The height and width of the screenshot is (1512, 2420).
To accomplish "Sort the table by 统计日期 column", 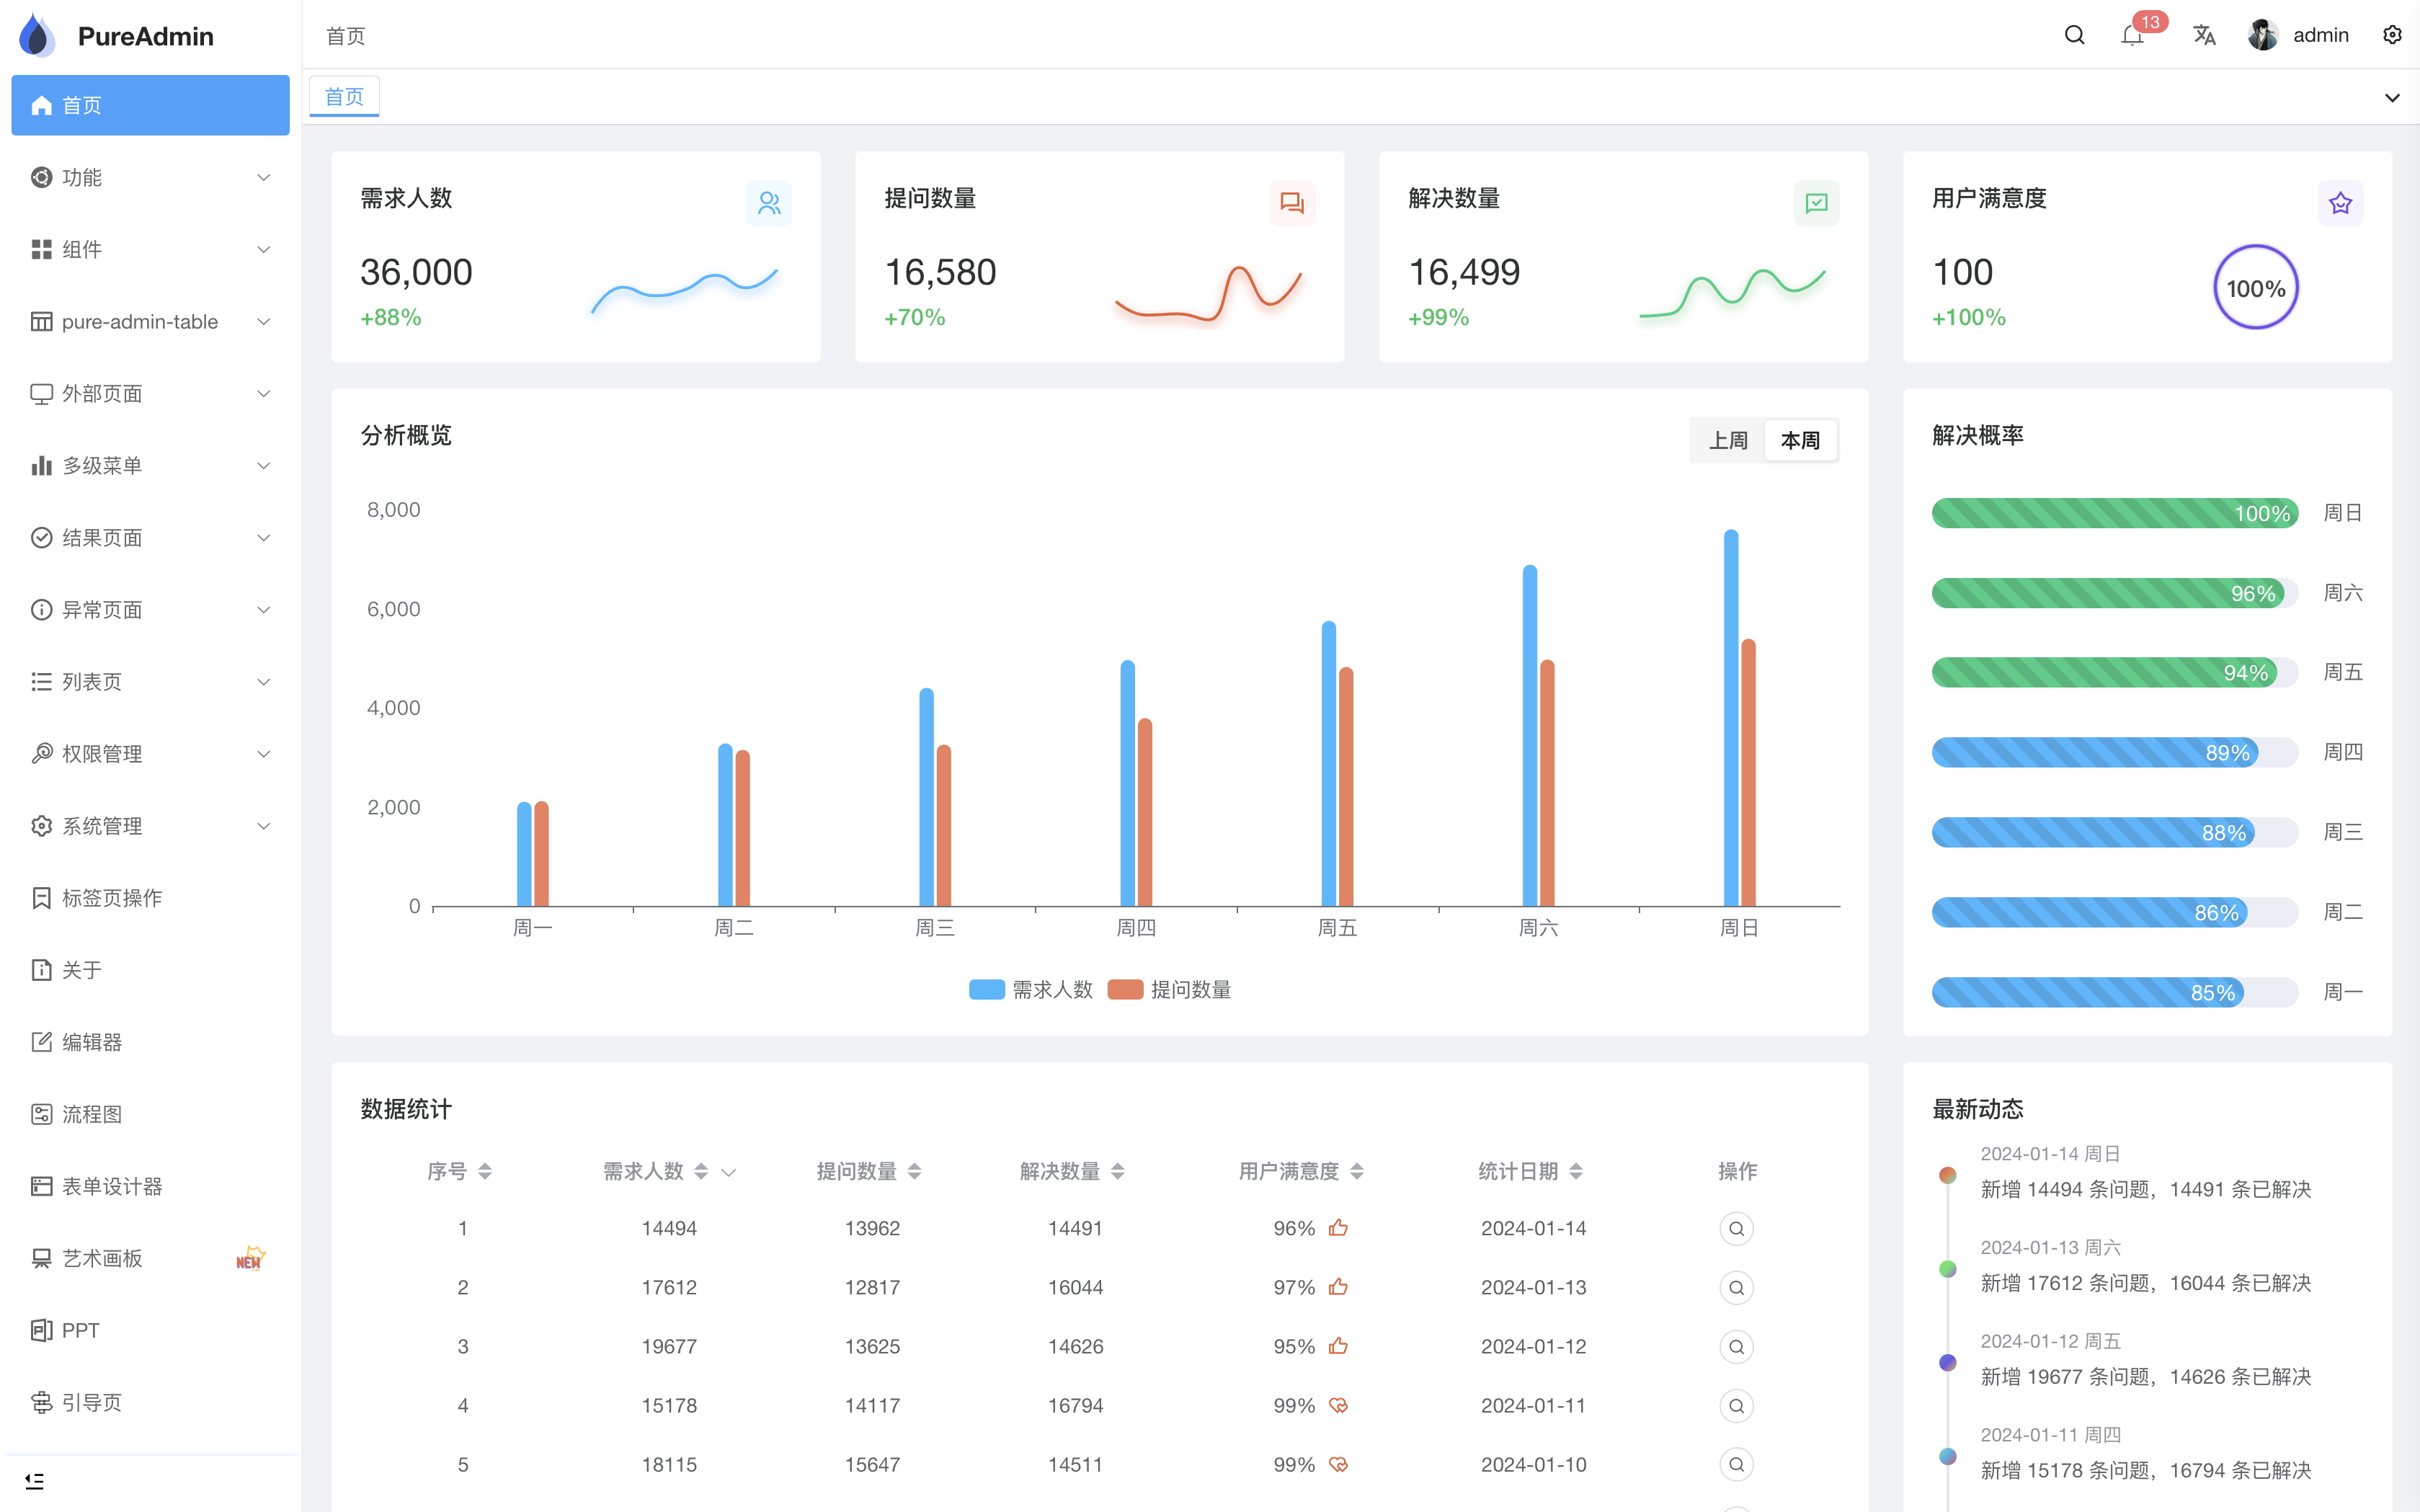I will 1577,1171.
